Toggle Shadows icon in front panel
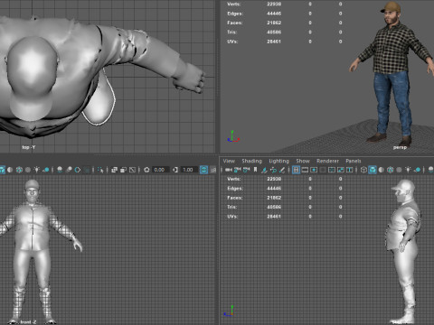This screenshot has height=325, width=434. click(x=46, y=170)
